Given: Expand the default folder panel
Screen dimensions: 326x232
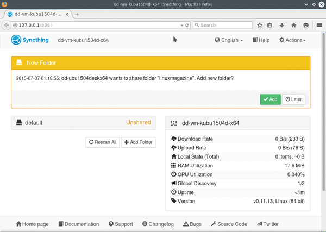Looking at the screenshot, I should pyautogui.click(x=83, y=123).
